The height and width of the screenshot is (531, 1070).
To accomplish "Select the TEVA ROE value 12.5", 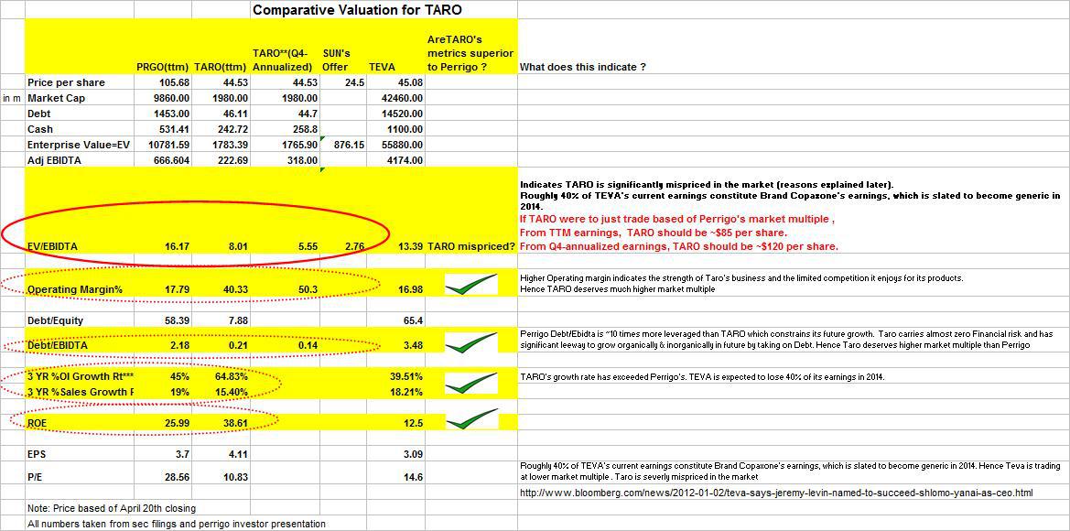I will click(412, 423).
